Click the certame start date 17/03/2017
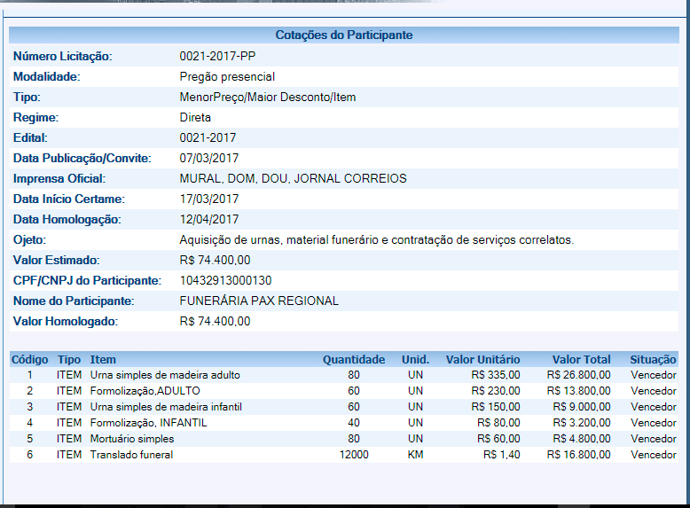 point(209,199)
